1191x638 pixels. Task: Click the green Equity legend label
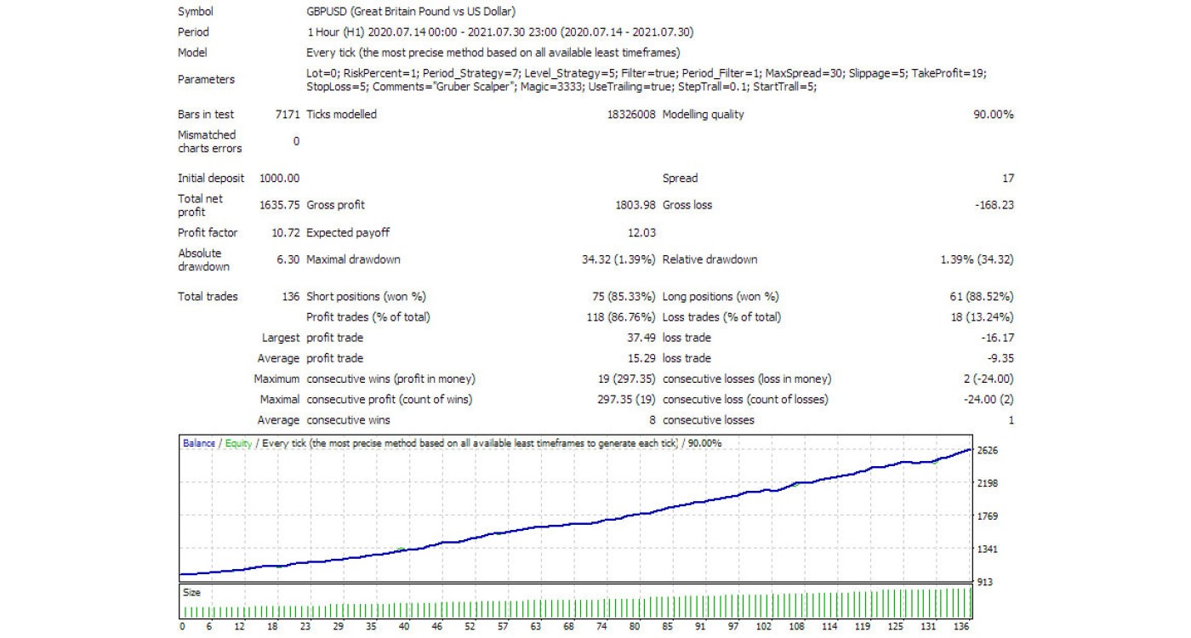238,443
